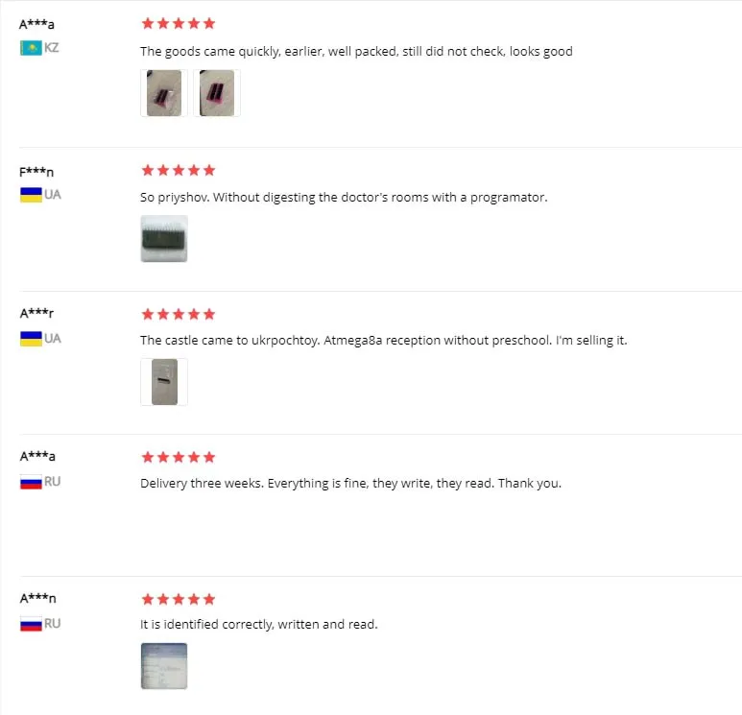Click the star rating above the "So priyshov" review
Viewport: 742px width, 715px height.
click(178, 171)
